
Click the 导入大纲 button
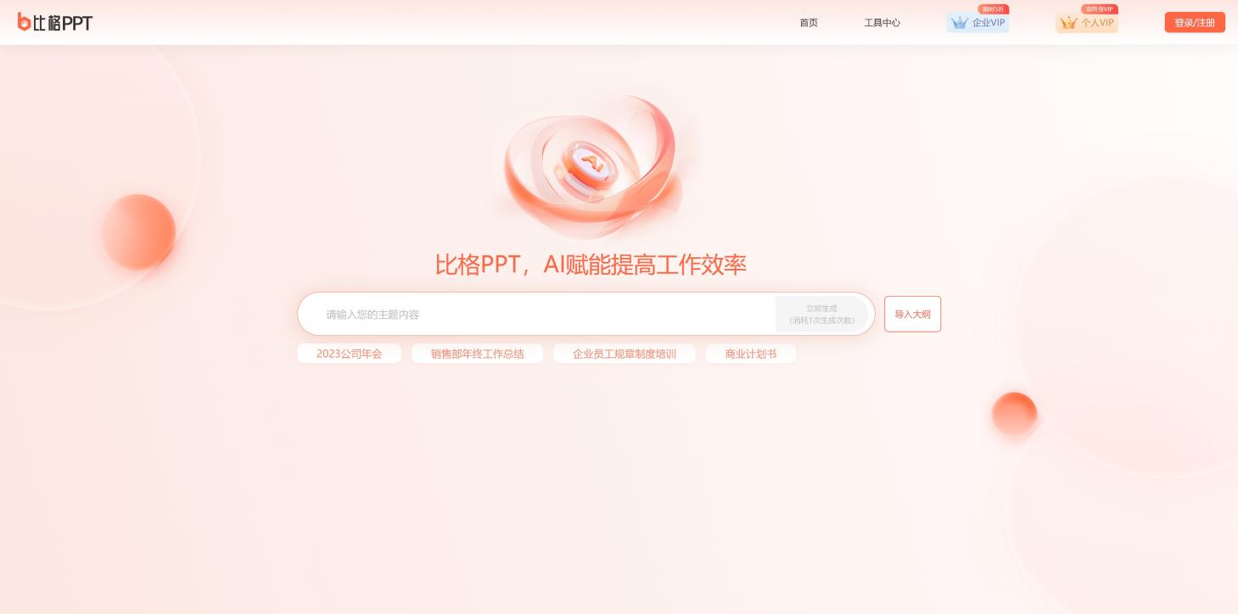(x=912, y=314)
